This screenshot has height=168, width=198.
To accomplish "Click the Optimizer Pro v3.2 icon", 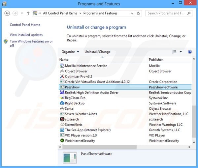I will pyautogui.click(x=62, y=77).
